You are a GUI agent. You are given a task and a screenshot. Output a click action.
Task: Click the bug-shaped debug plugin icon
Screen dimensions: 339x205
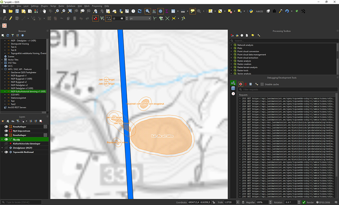pyautogui.click(x=274, y=11)
